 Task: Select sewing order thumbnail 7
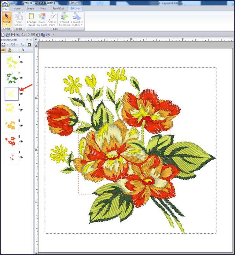(11, 157)
